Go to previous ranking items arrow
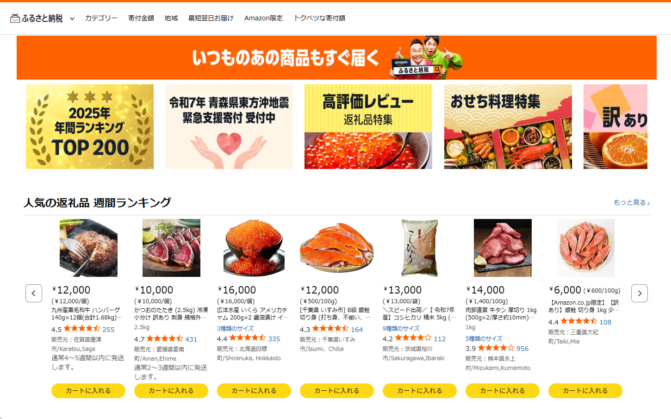 [x=34, y=293]
